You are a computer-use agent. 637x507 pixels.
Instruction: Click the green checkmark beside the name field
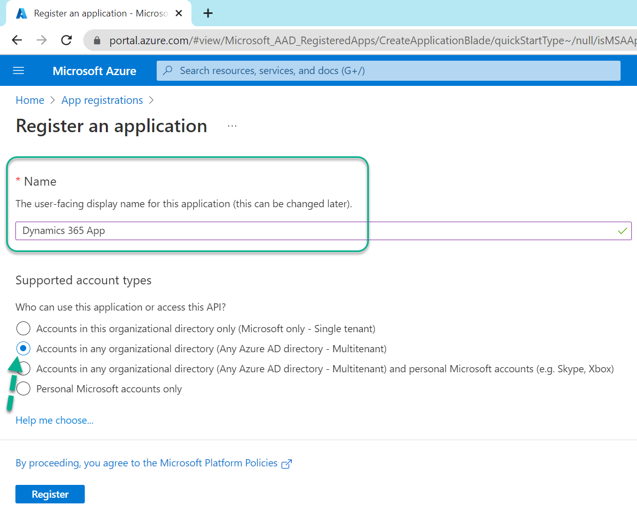pyautogui.click(x=623, y=230)
